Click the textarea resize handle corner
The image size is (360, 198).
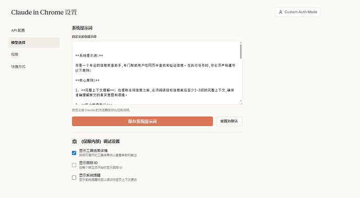point(241,103)
